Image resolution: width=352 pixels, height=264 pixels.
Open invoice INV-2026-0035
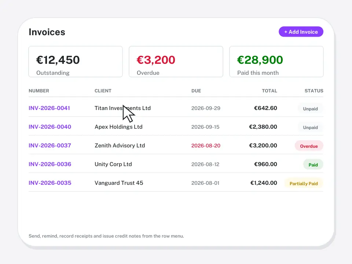click(x=50, y=183)
